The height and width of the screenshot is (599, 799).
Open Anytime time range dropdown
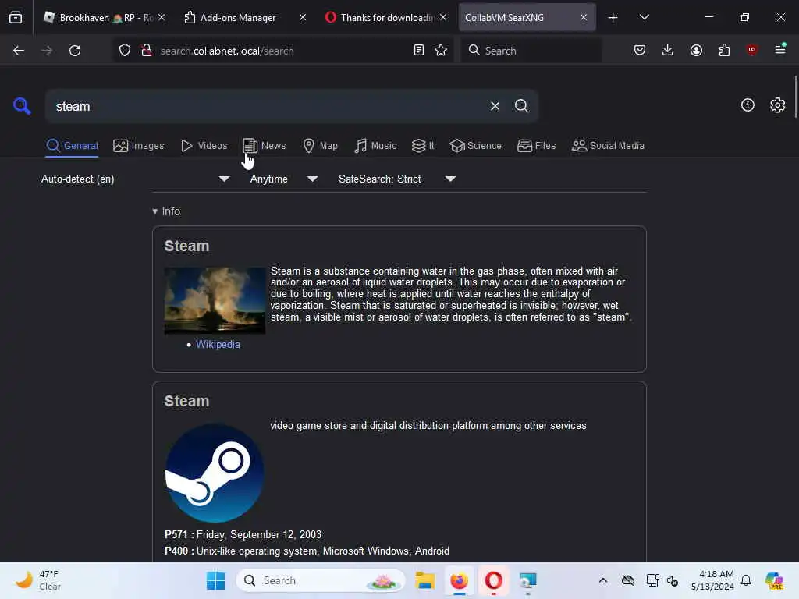click(284, 179)
